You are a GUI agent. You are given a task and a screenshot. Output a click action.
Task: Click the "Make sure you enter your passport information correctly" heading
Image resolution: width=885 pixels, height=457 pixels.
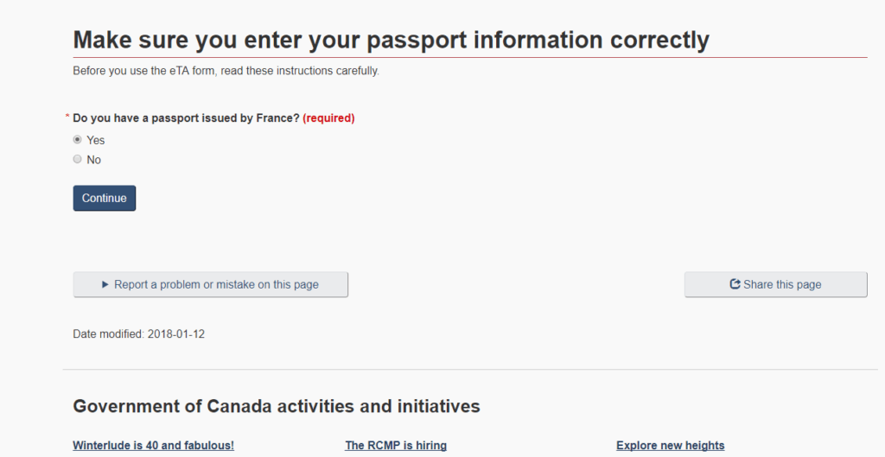click(392, 40)
